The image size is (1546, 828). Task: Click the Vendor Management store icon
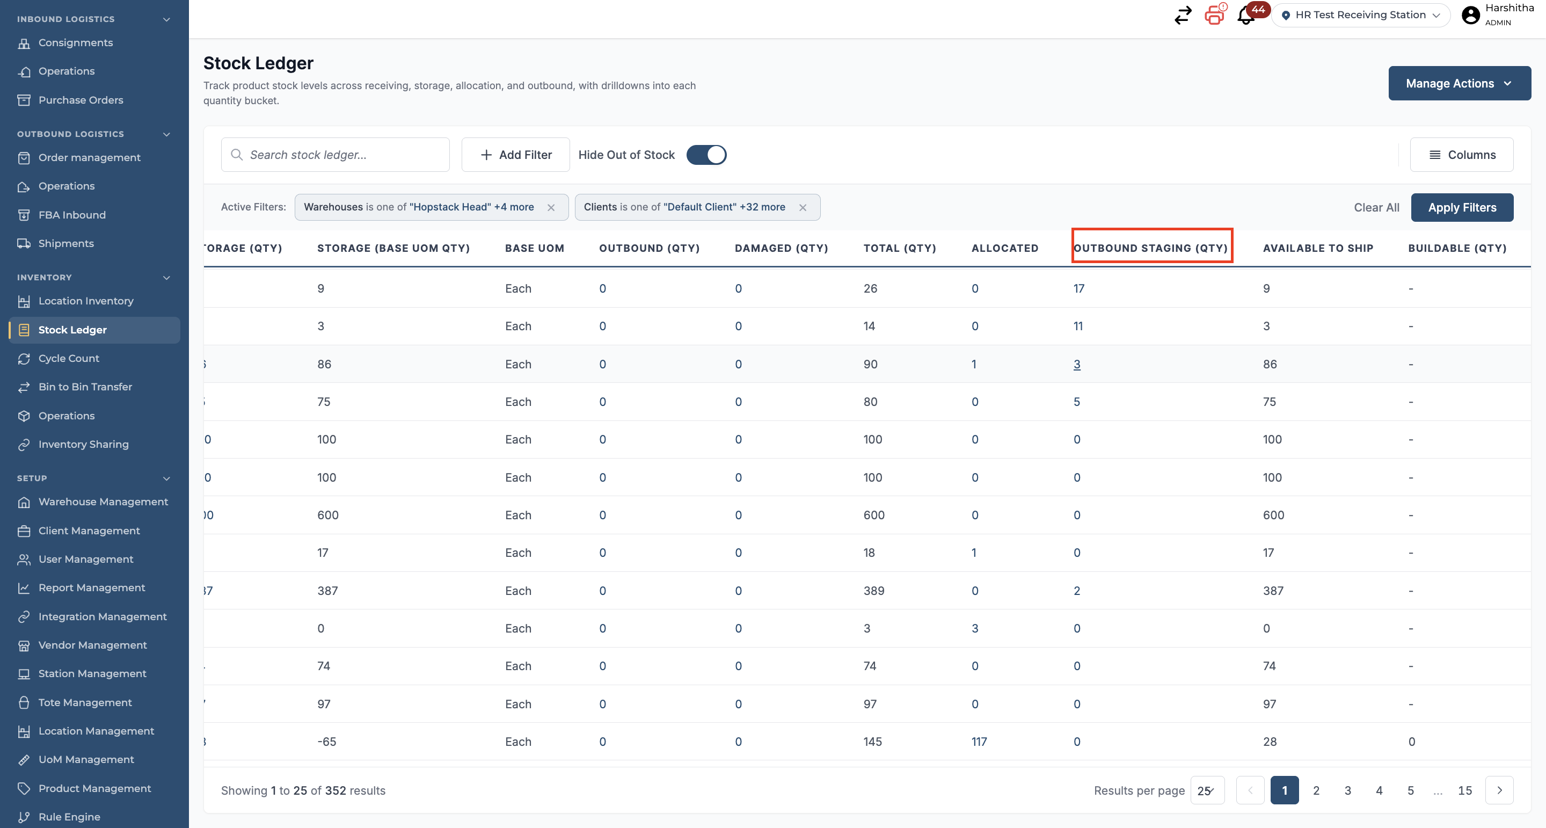[x=24, y=645]
